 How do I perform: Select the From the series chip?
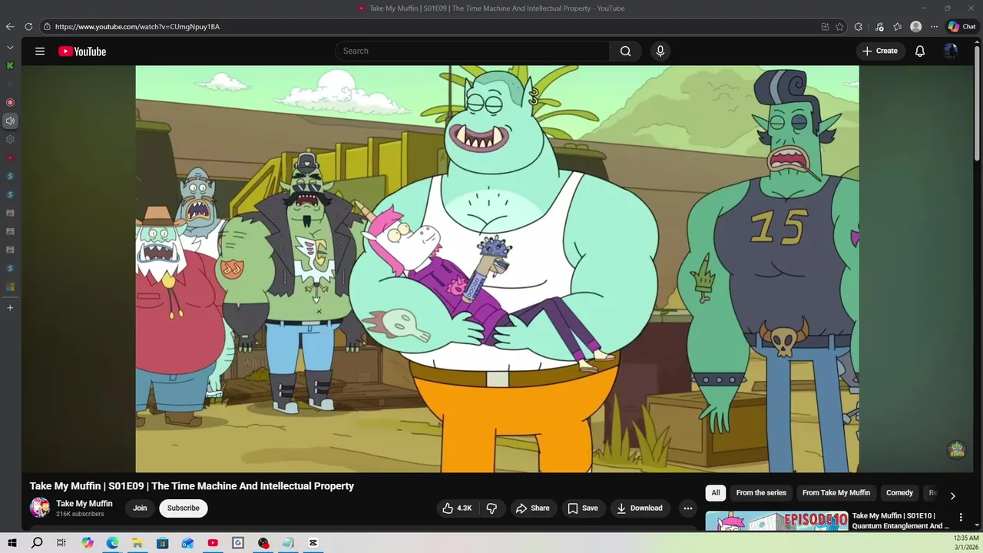coord(761,493)
